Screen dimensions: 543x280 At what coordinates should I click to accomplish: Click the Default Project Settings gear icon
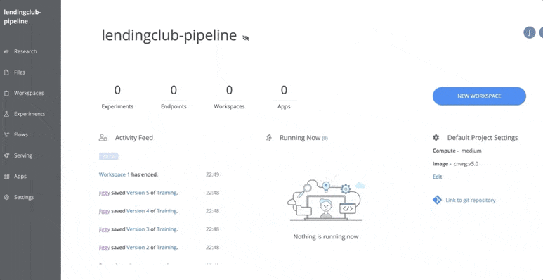(436, 138)
